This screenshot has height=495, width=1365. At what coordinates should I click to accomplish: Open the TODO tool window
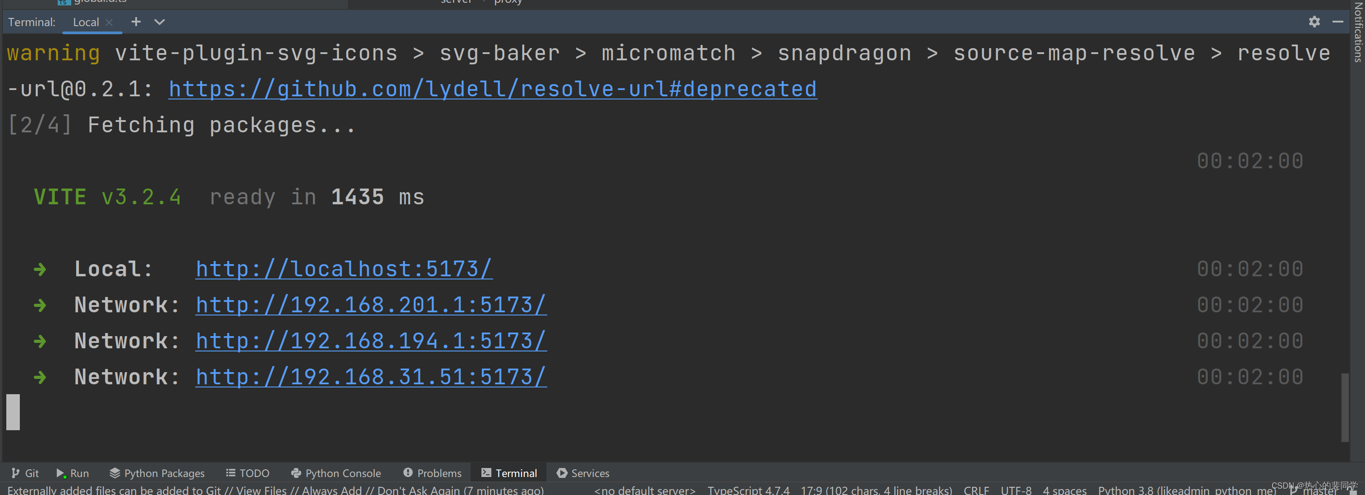pos(247,473)
